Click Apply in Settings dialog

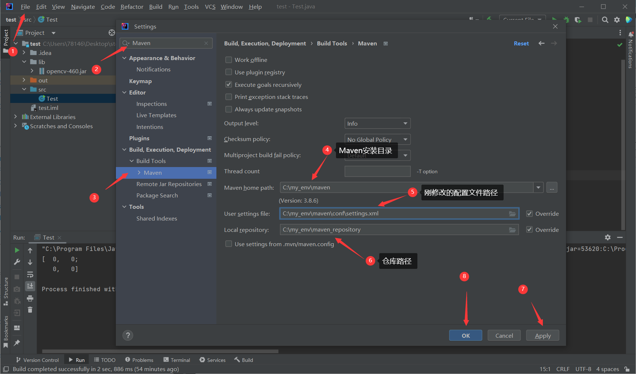[x=542, y=336]
